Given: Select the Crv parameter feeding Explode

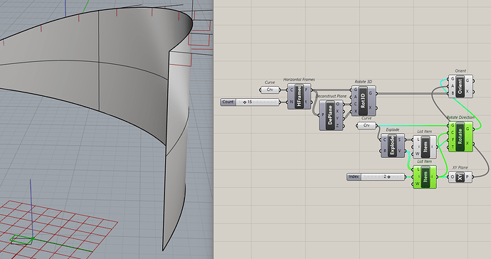Looking at the screenshot, I should (x=366, y=125).
